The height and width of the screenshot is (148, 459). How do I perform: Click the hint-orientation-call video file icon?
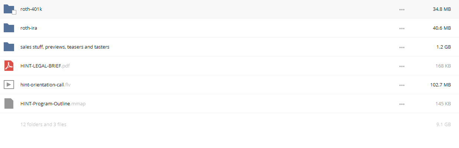click(9, 85)
